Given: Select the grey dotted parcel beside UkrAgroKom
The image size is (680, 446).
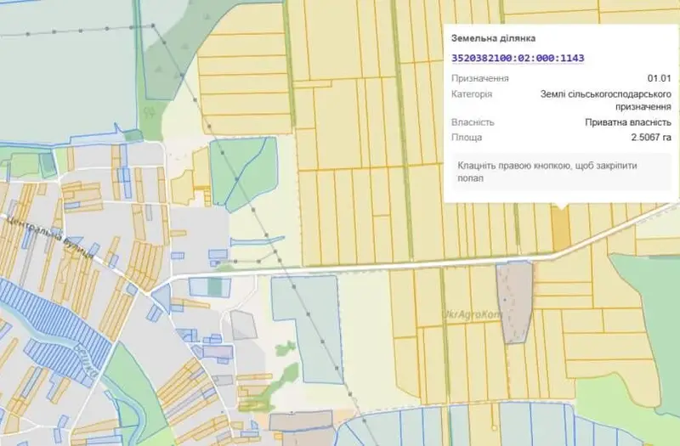Looking at the screenshot, I should [515, 302].
